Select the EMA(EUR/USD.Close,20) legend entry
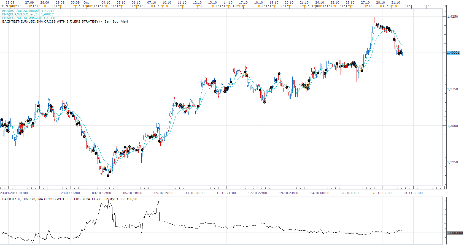This screenshot has height=245, width=464. (x=29, y=18)
